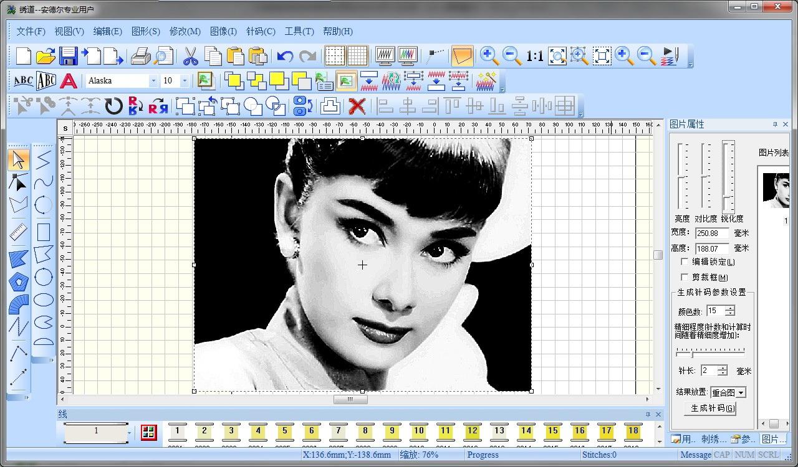Click the red letter A text tool
The height and width of the screenshot is (467, 798).
click(69, 81)
